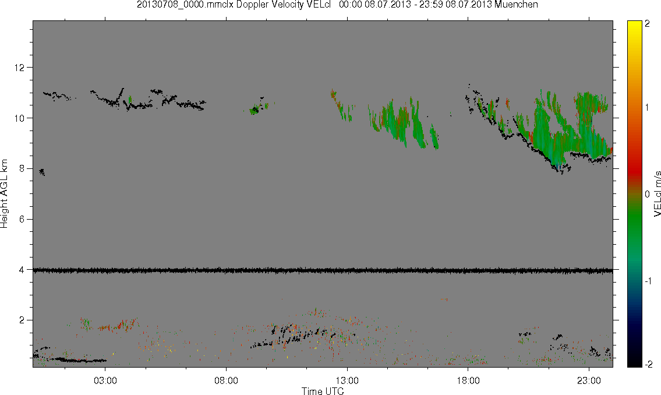
Task: Click the 12 km height tick label
Action: point(19,68)
